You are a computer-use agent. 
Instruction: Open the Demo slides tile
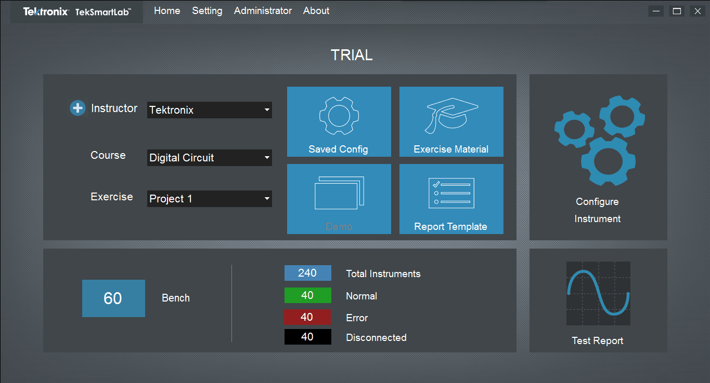pyautogui.click(x=339, y=199)
